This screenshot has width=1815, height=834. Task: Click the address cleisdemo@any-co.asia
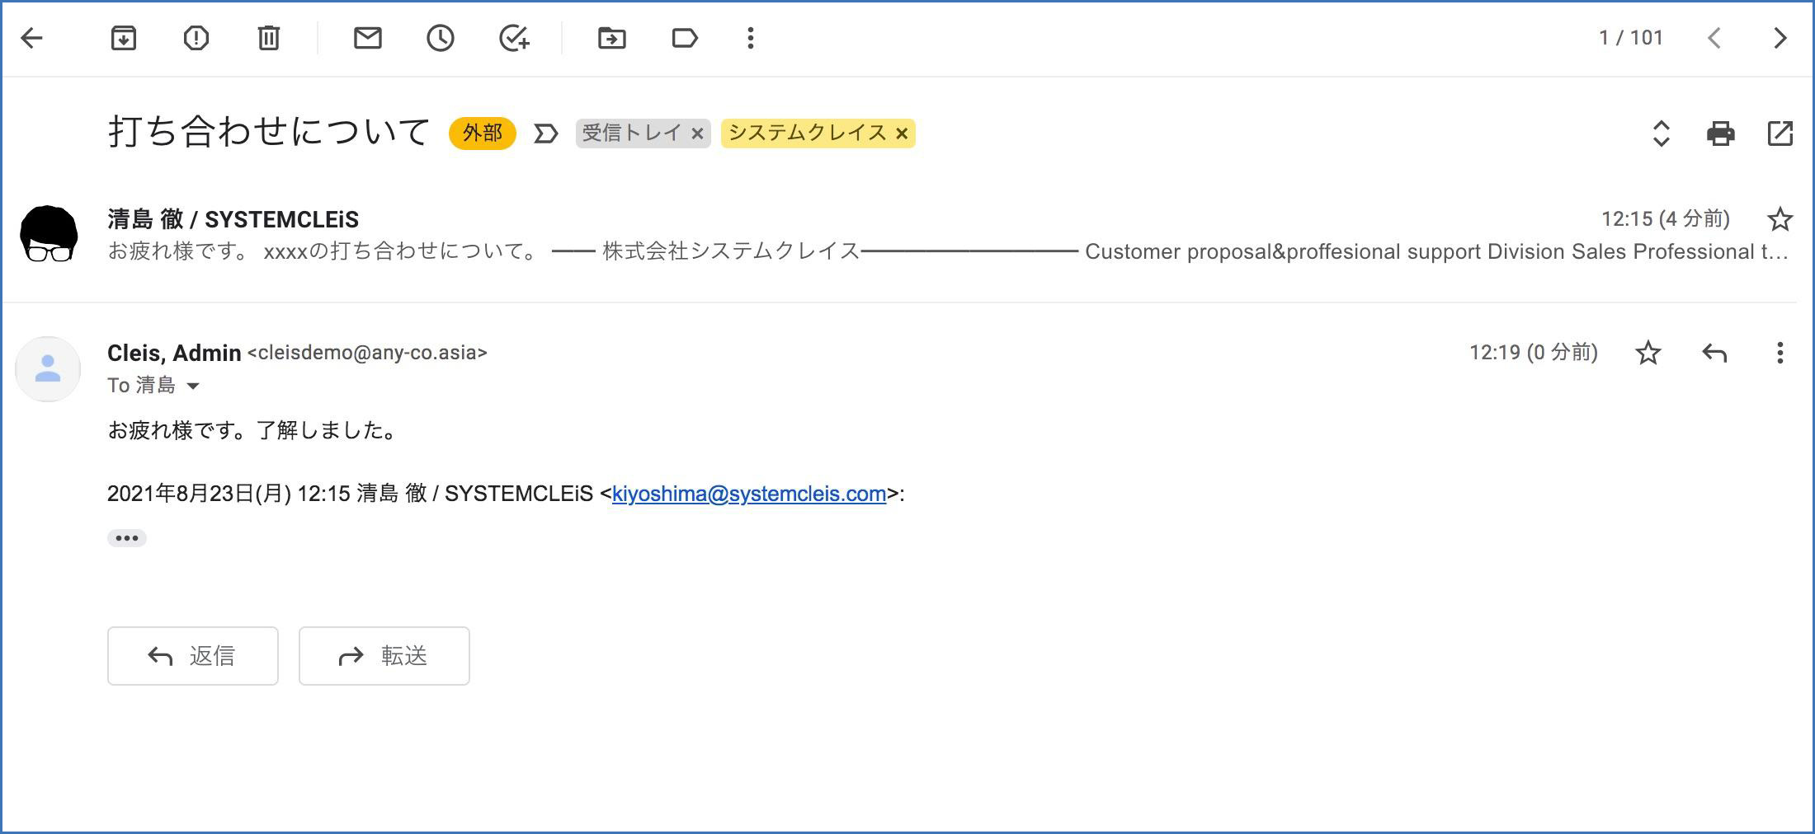(x=367, y=353)
